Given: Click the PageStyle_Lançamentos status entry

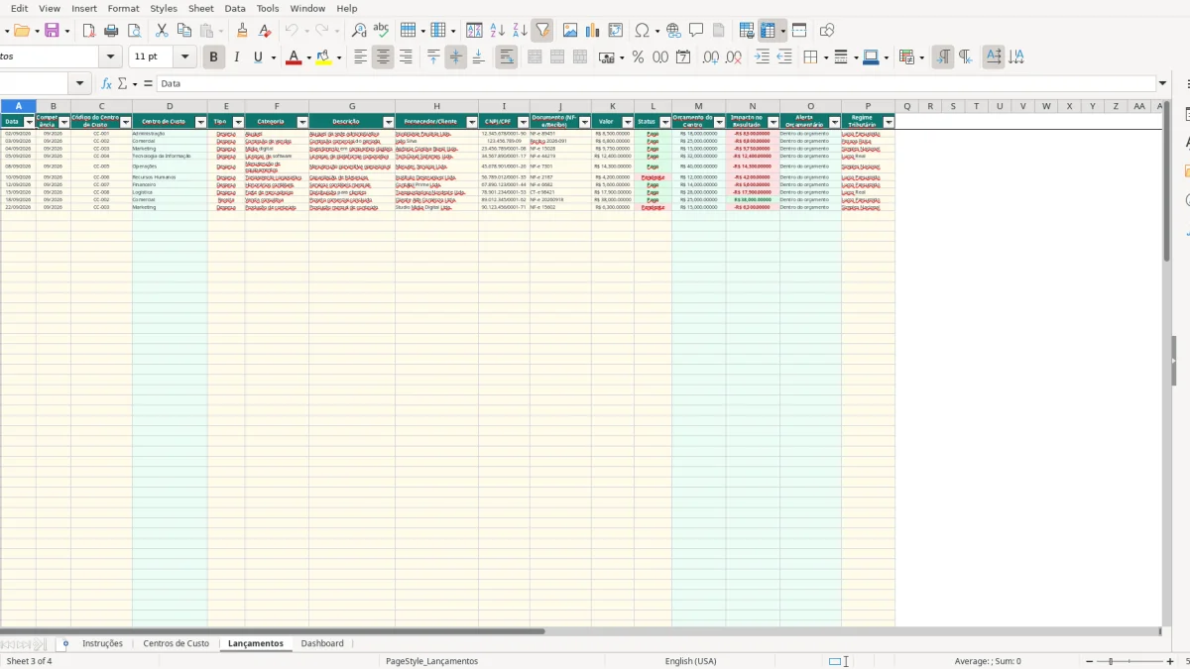Looking at the screenshot, I should [432, 661].
